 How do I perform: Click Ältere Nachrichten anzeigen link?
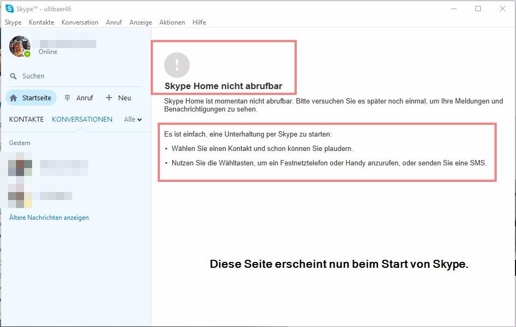(x=49, y=218)
